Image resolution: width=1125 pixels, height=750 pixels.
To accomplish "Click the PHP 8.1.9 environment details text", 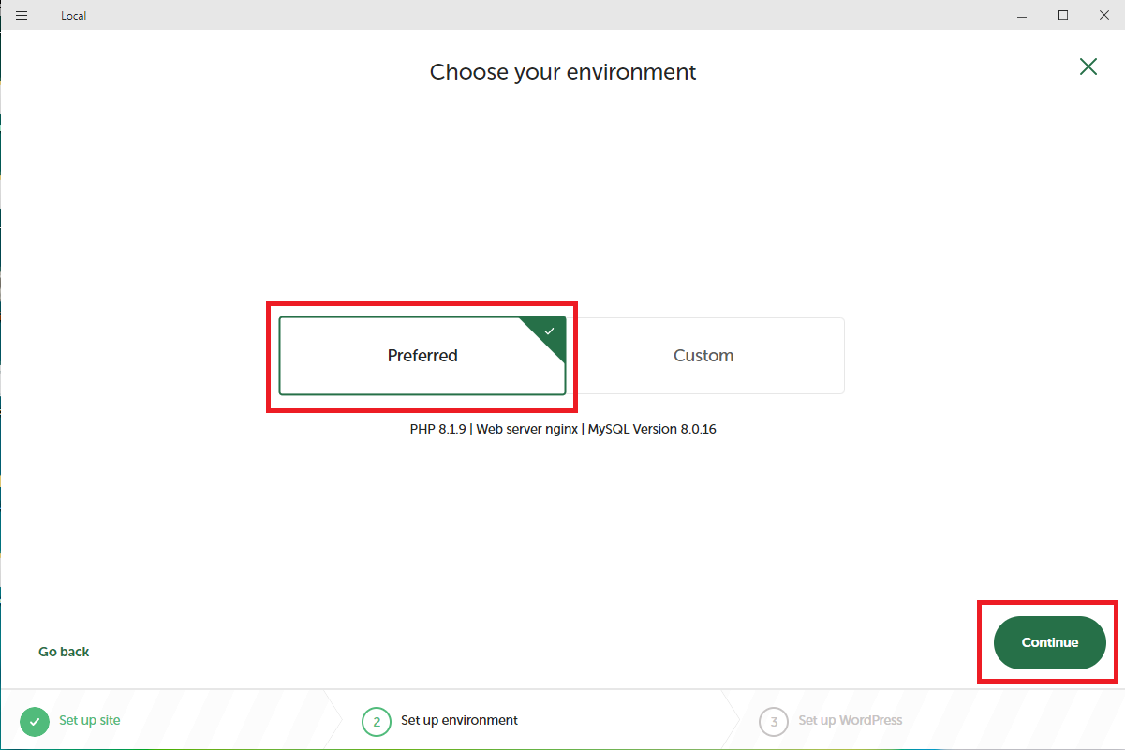I will click(x=562, y=429).
